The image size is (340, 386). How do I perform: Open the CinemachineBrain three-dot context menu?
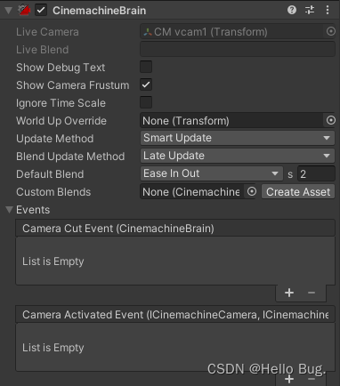pyautogui.click(x=328, y=10)
